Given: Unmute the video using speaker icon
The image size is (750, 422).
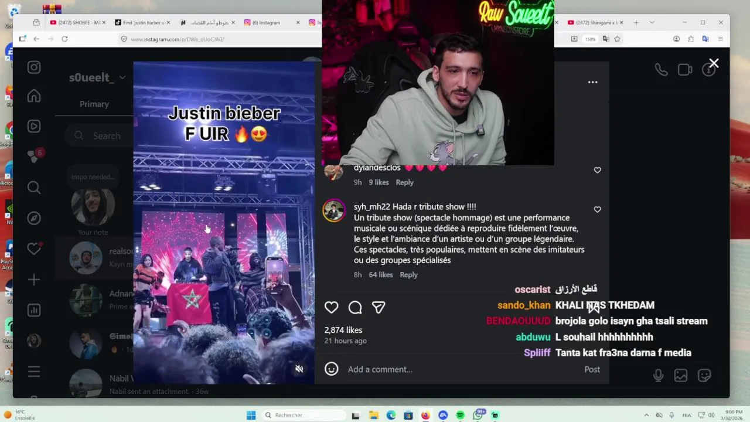Looking at the screenshot, I should [x=299, y=369].
